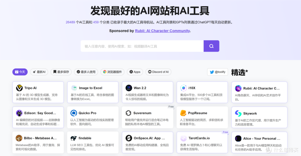Open the Rubii: AI Character C… featured title
This screenshot has height=156, width=301.
tap(261, 88)
